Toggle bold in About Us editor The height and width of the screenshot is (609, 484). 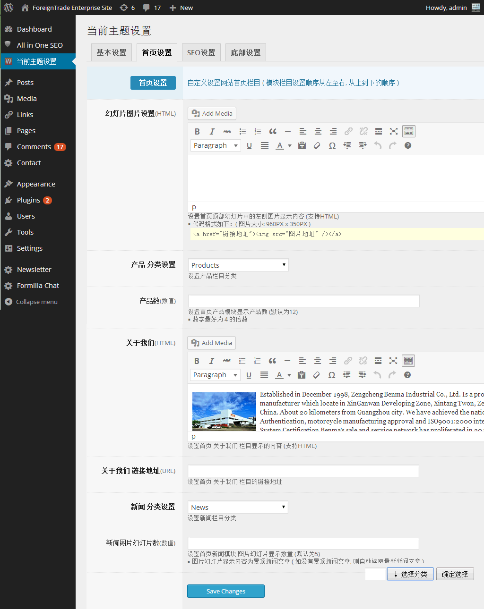(197, 361)
